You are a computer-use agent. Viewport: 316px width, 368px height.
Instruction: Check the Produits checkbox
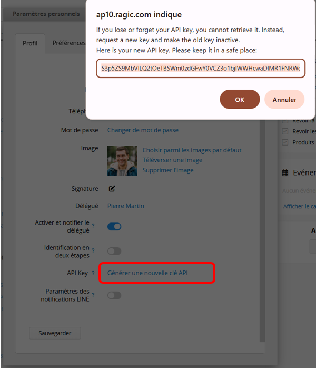(x=285, y=142)
